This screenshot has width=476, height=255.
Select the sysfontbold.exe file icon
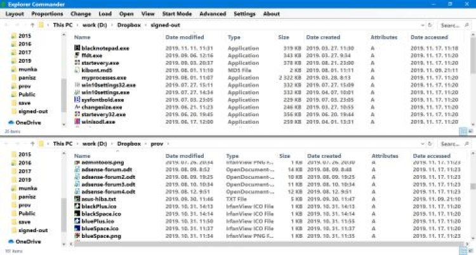[77, 100]
